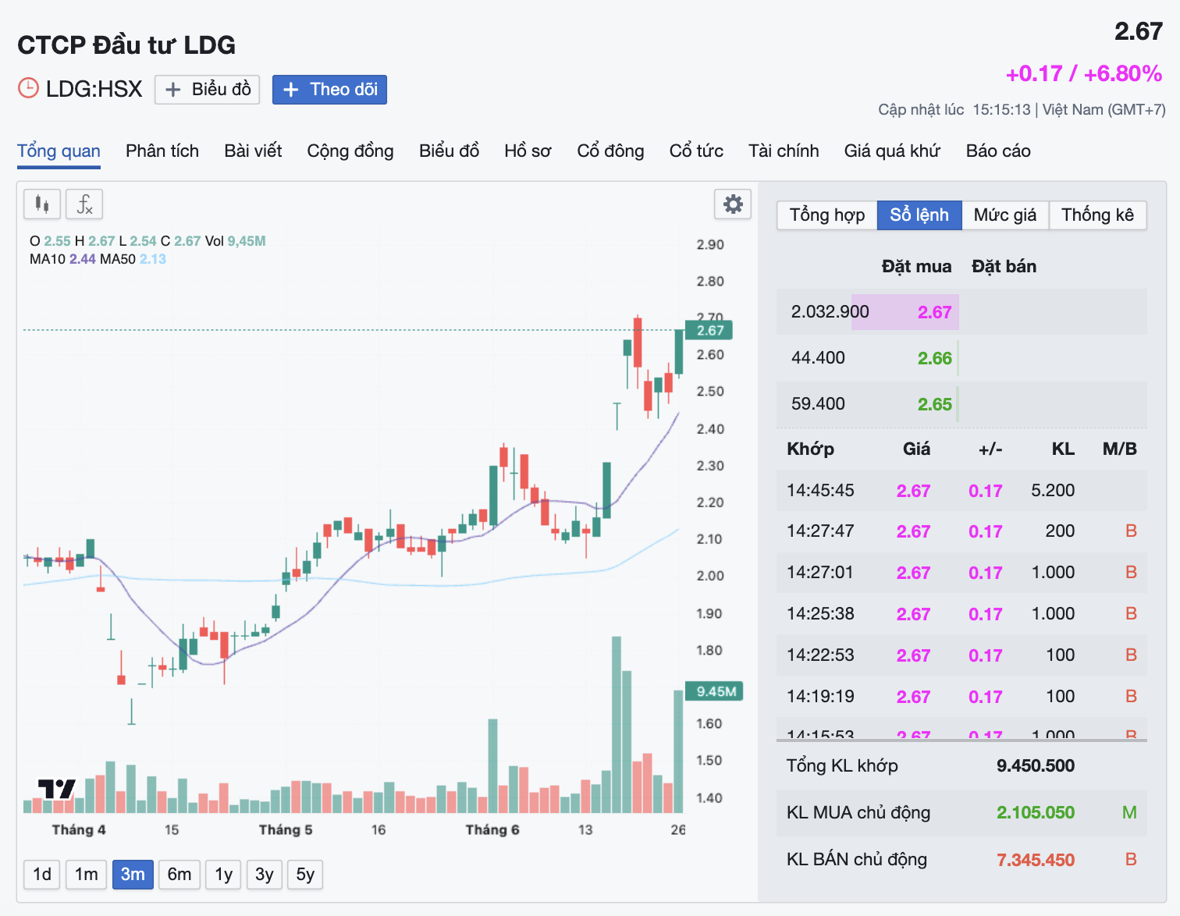The height and width of the screenshot is (916, 1180).
Task: Set chart range to 1d
Action: pos(42,875)
